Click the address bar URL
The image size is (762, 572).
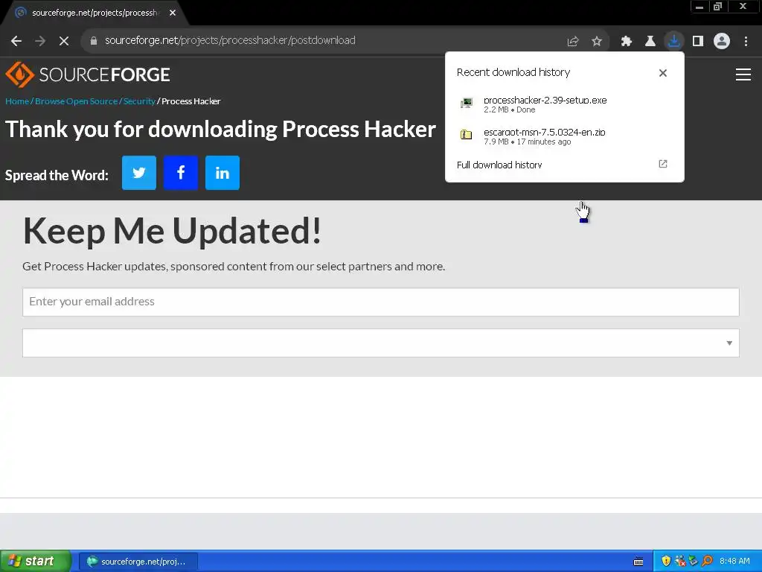[230, 40]
